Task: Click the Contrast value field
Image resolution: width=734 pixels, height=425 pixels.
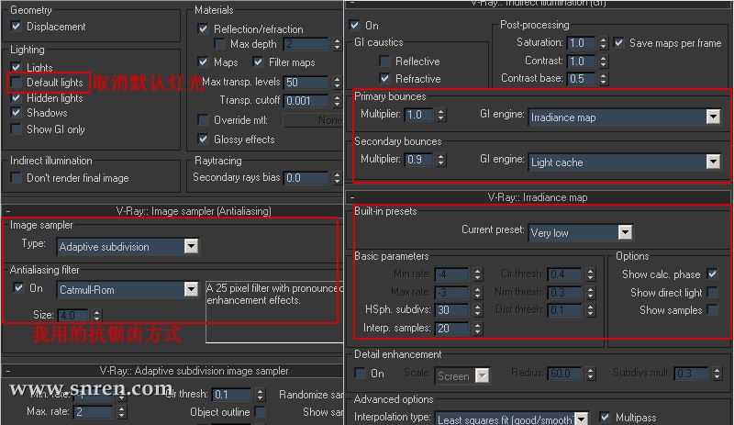Action: [581, 62]
